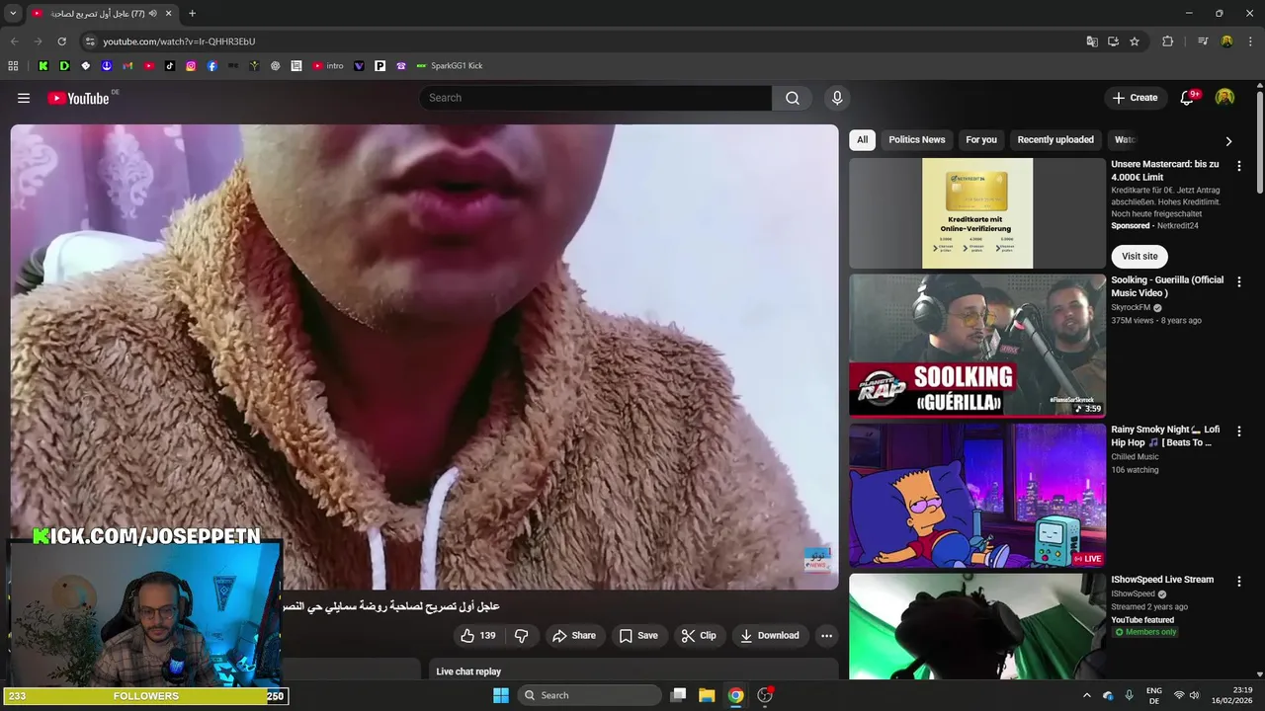Screen dimensions: 1265x711
Task: Open the TikTok bookmark icon
Action: 170,66
